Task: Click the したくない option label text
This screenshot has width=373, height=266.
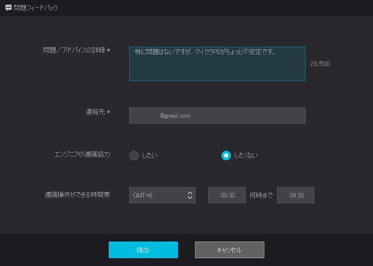Action: 246,155
